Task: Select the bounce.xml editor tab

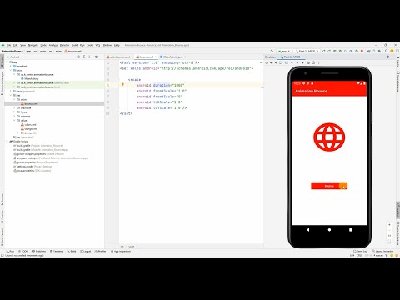Action: (146, 57)
